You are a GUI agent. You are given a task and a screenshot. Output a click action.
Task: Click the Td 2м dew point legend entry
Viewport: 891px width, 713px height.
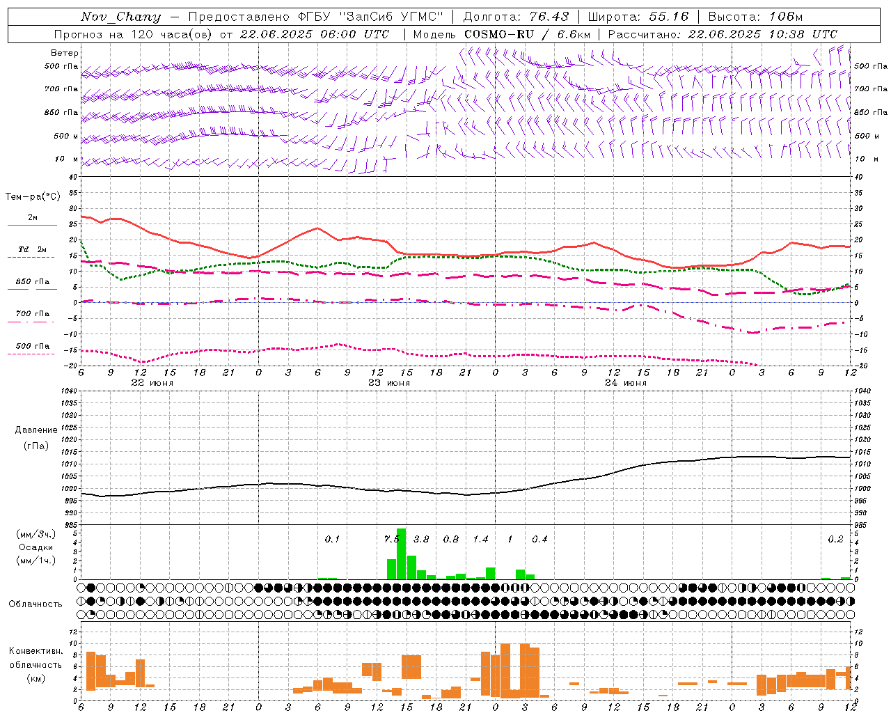click(33, 249)
